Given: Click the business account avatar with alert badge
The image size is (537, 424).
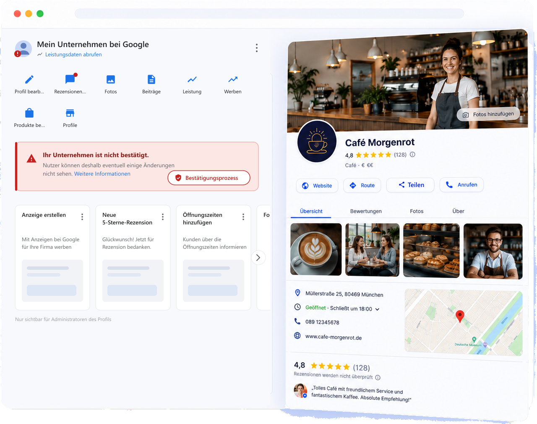Looking at the screenshot, I should point(23,49).
